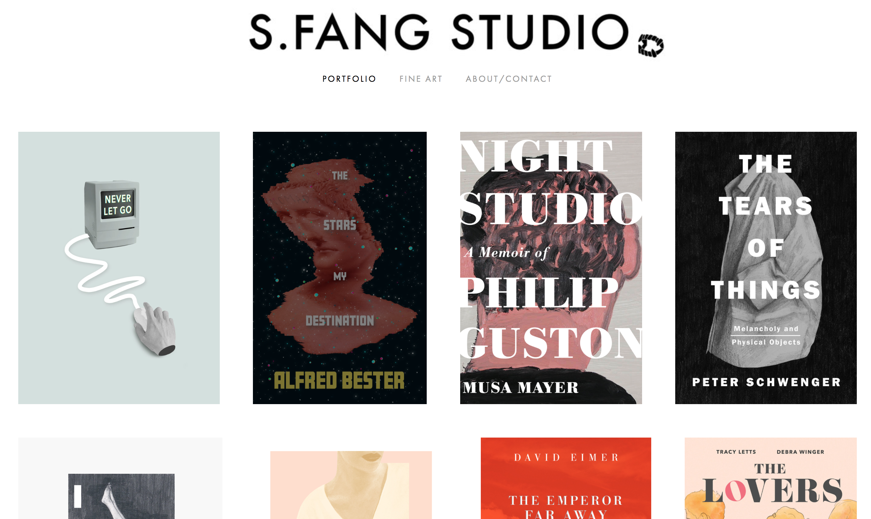The height and width of the screenshot is (519, 871).
Task: Click the hand-holding-mouse illustration
Action: (x=154, y=329)
